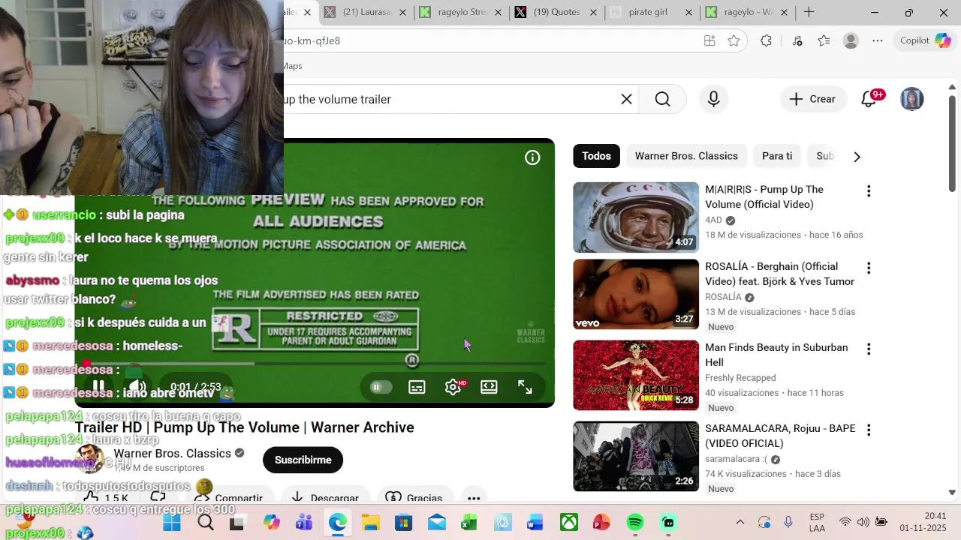This screenshot has width=961, height=540.
Task: Open more actions ellipsis below the video
Action: click(473, 498)
